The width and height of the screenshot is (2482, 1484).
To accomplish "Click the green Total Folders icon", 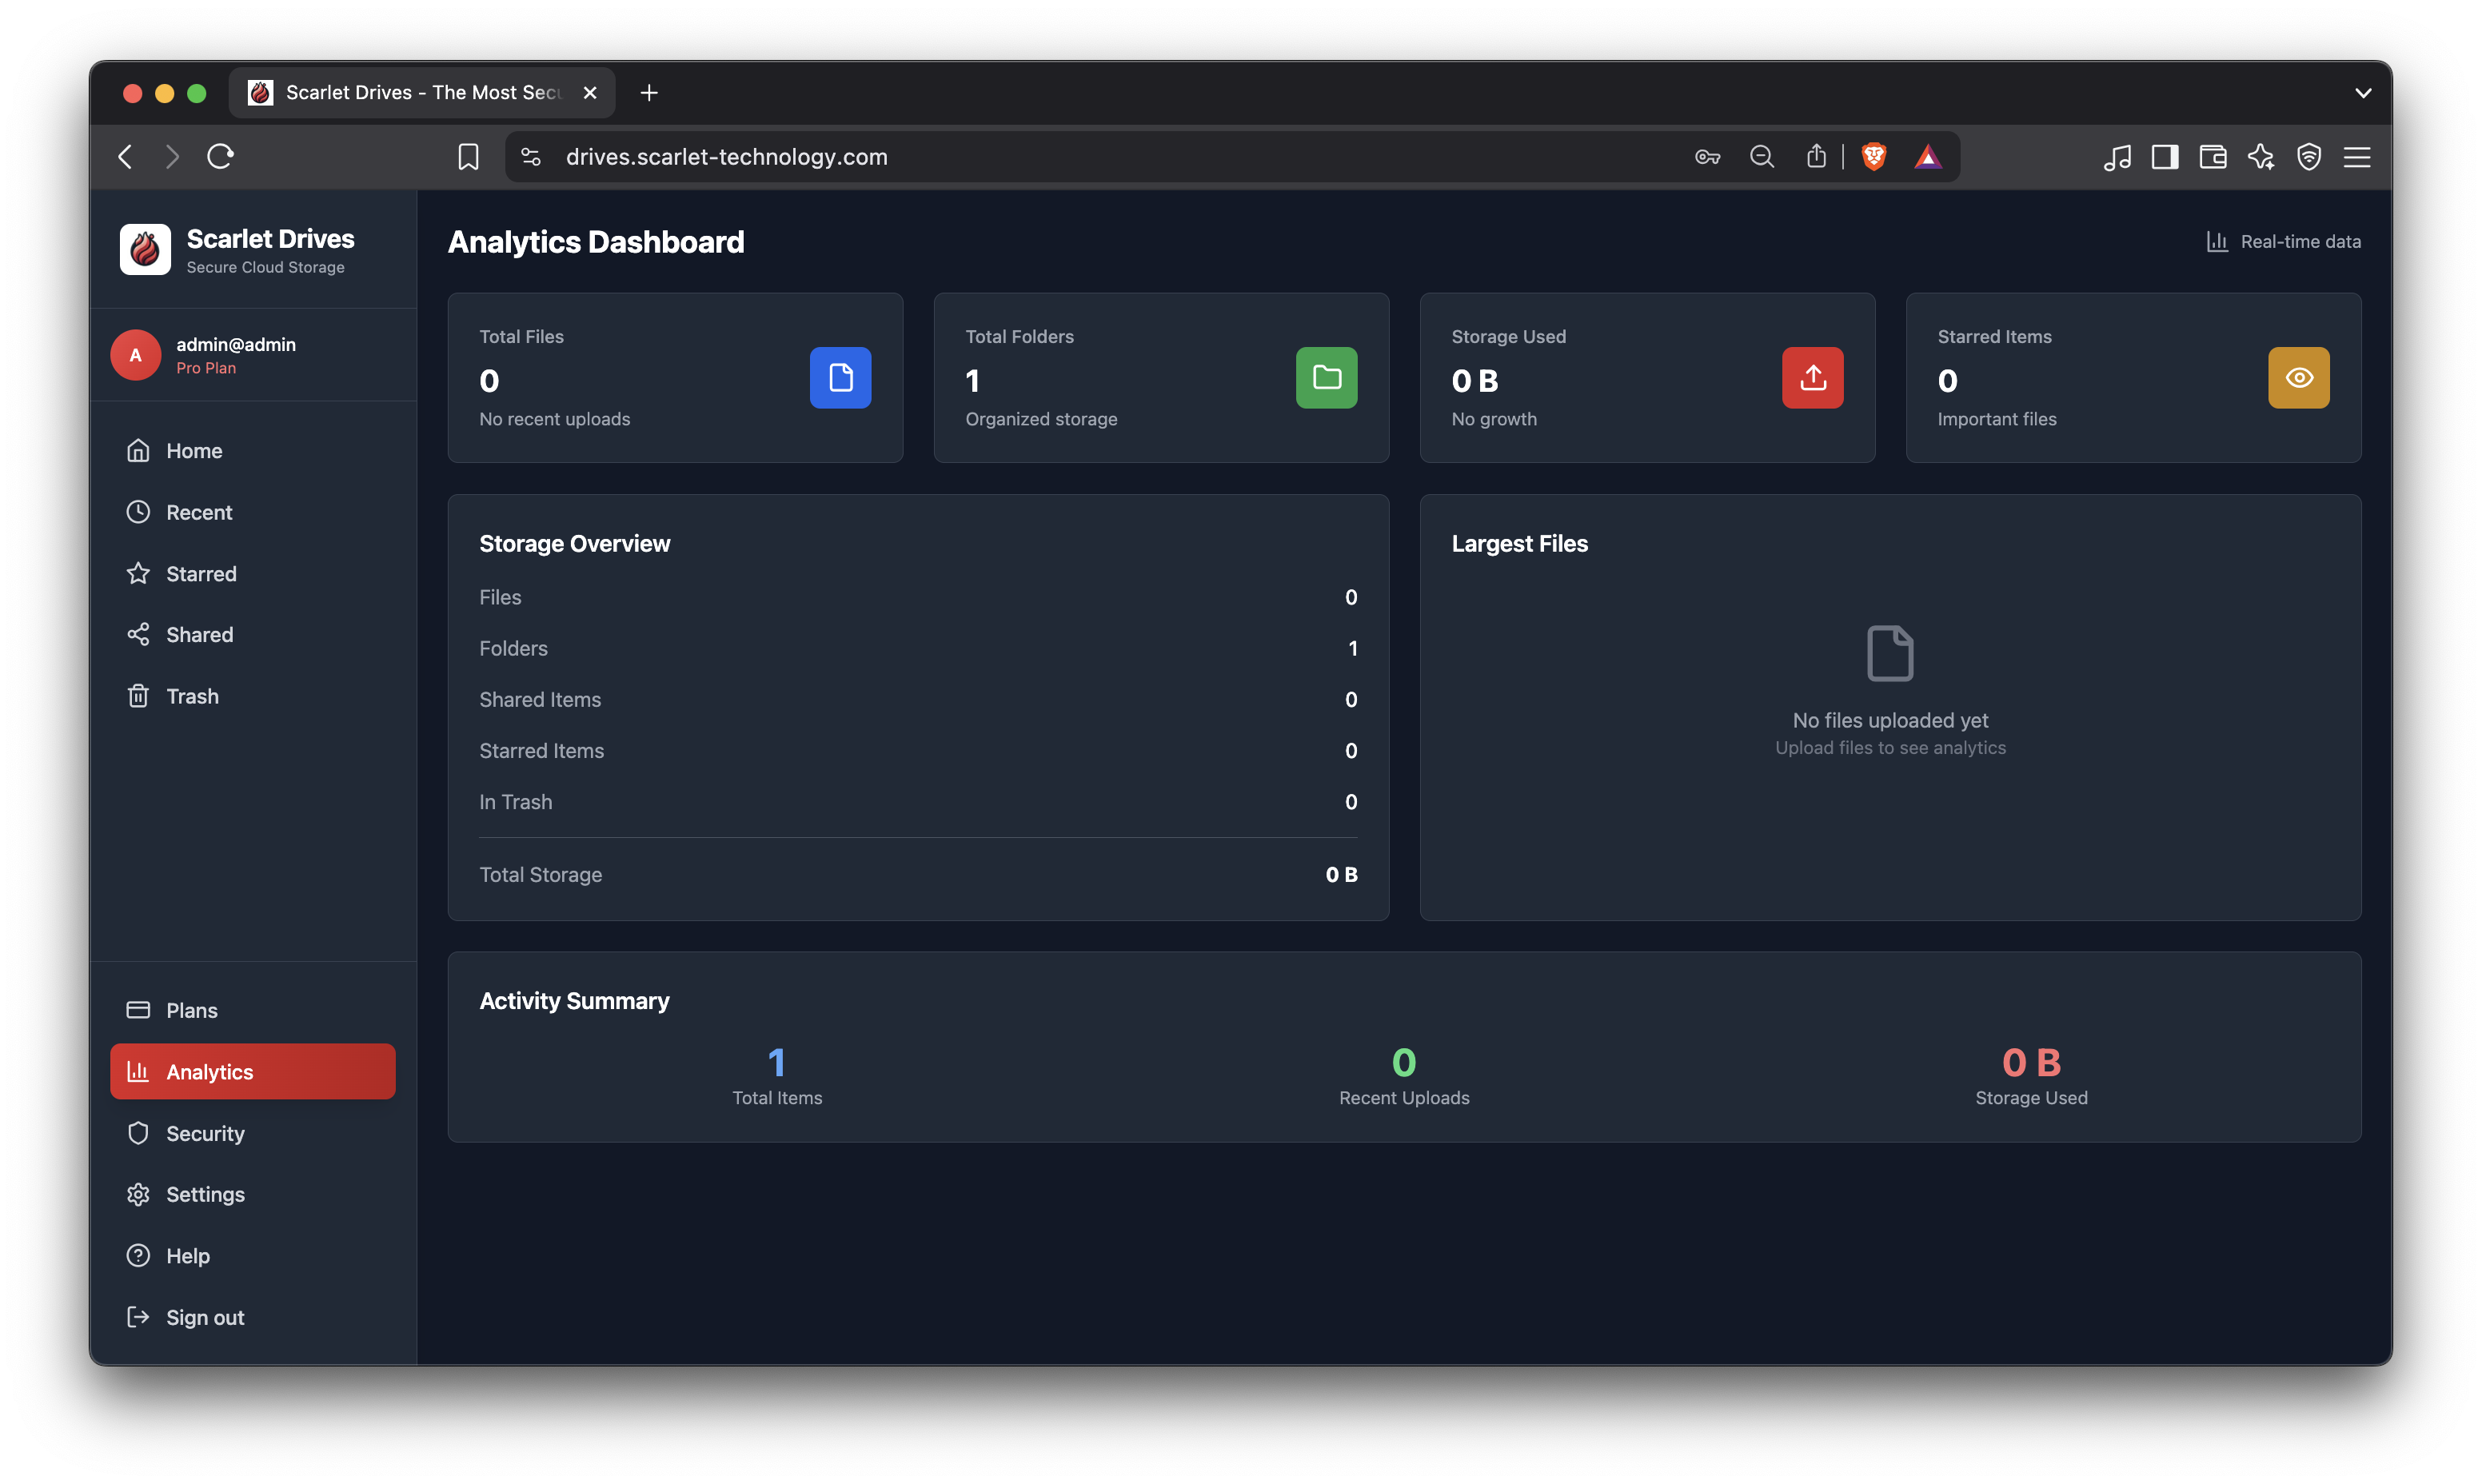I will pos(1326,378).
